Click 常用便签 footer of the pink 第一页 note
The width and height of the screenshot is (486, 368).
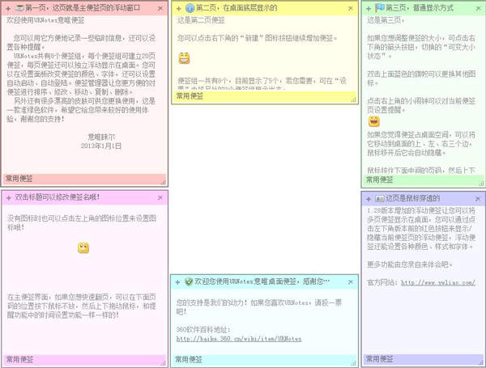(19, 179)
